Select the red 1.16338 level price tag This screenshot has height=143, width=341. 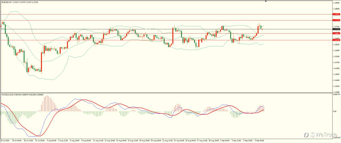pyautogui.click(x=336, y=40)
